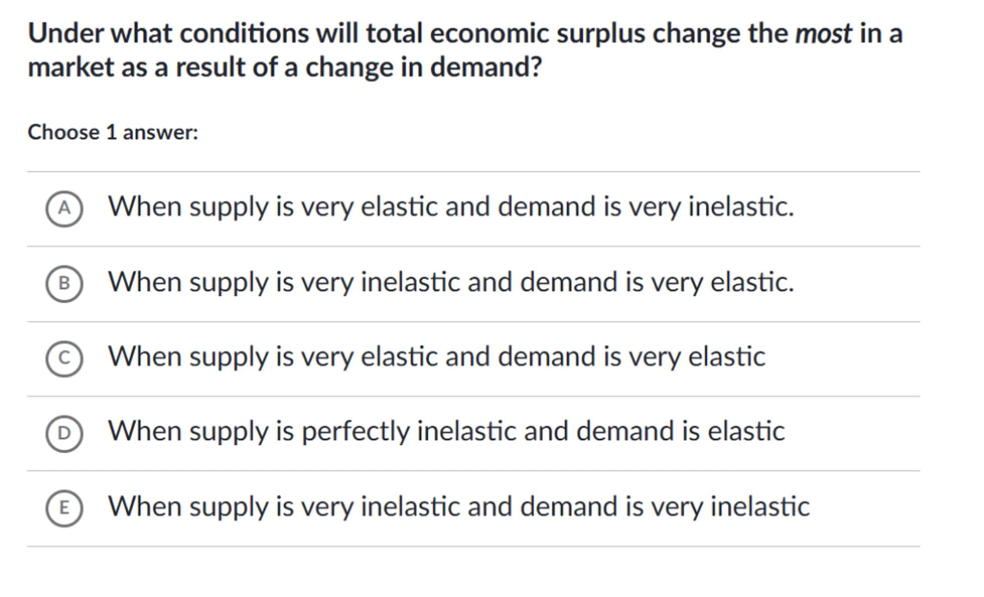Select radio button B

pyautogui.click(x=64, y=283)
